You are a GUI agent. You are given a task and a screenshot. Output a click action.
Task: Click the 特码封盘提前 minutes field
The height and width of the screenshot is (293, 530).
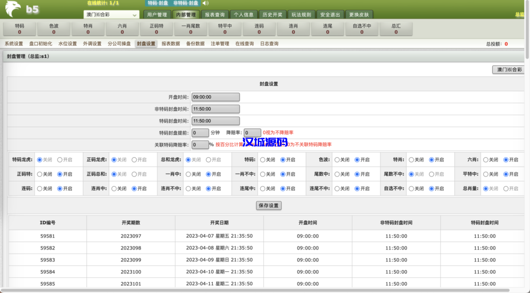pos(200,133)
